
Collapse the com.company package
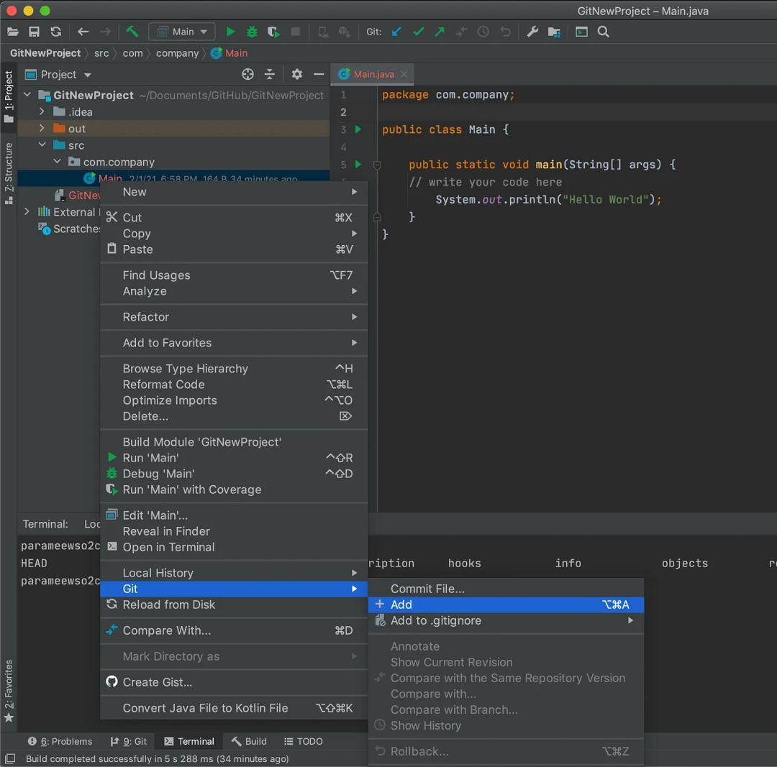pyautogui.click(x=58, y=162)
